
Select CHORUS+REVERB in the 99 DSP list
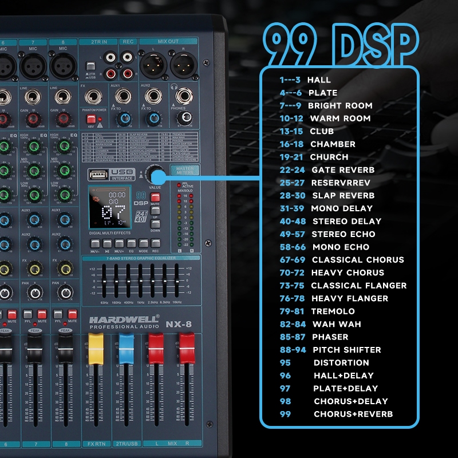(x=353, y=414)
